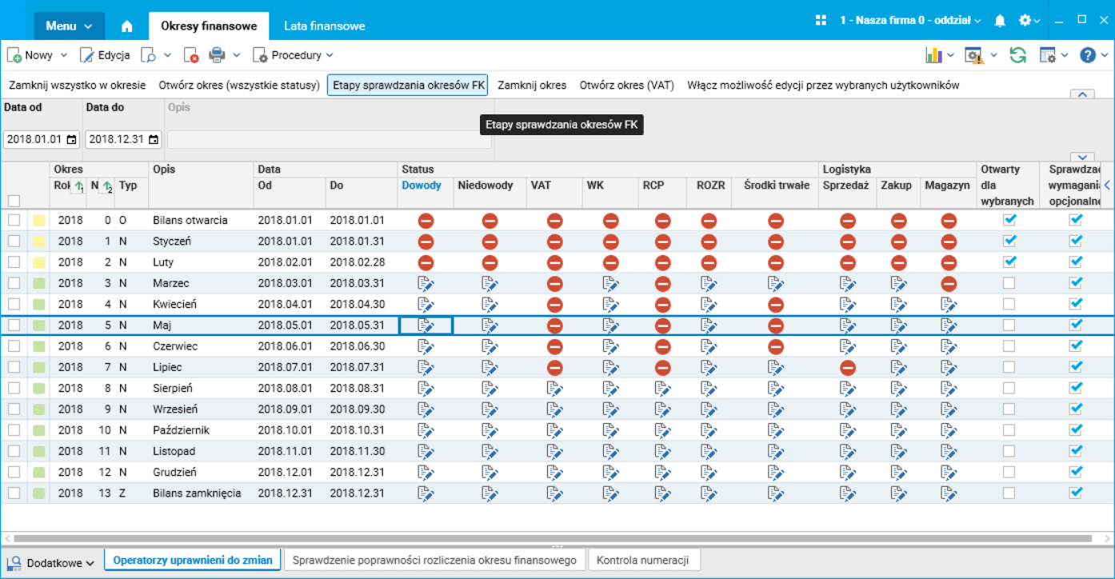Open the calendar picker for Data od
This screenshot has width=1115, height=579.
(x=72, y=139)
